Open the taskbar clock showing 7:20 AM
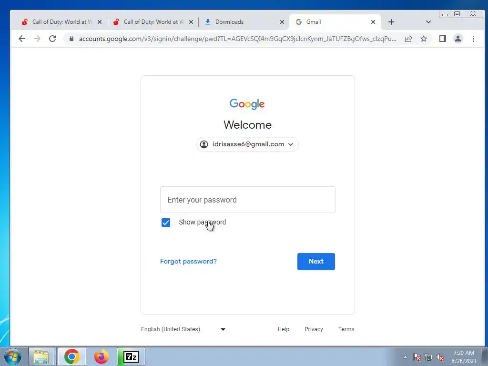 coord(463,357)
